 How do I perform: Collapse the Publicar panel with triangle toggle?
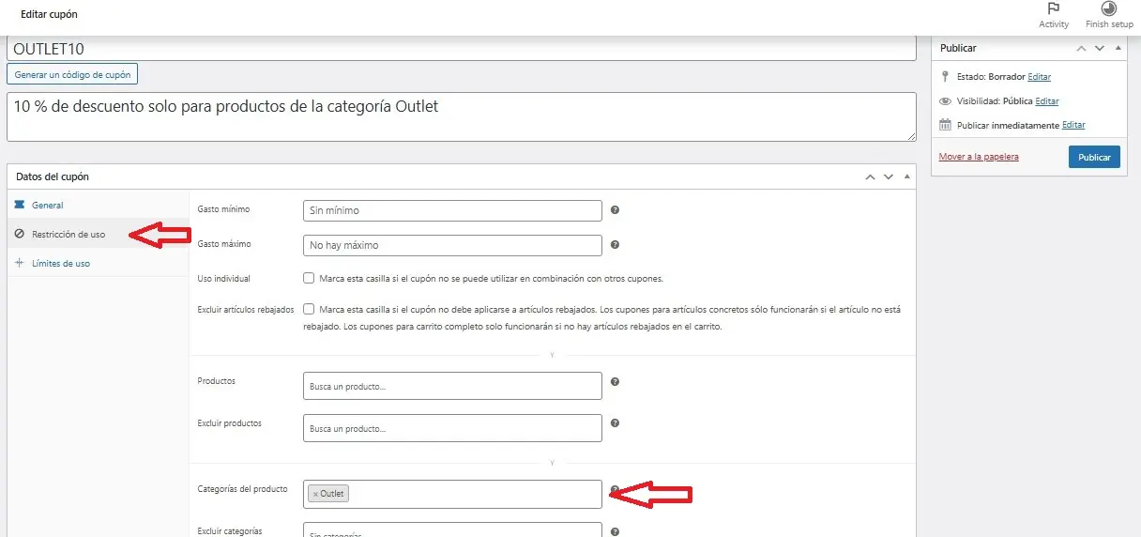1118,48
